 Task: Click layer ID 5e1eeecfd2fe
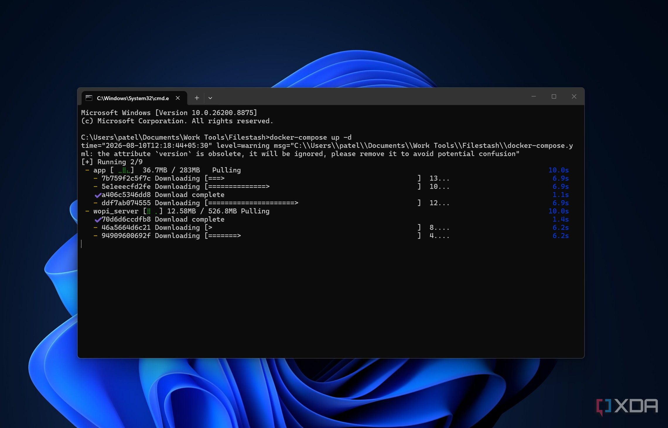126,186
